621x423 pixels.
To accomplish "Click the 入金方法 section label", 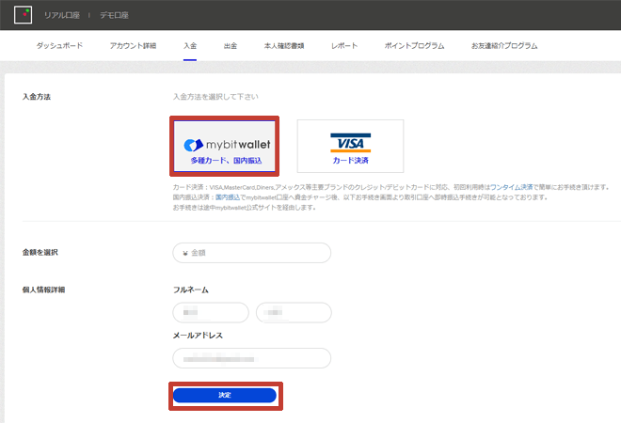I will point(37,97).
